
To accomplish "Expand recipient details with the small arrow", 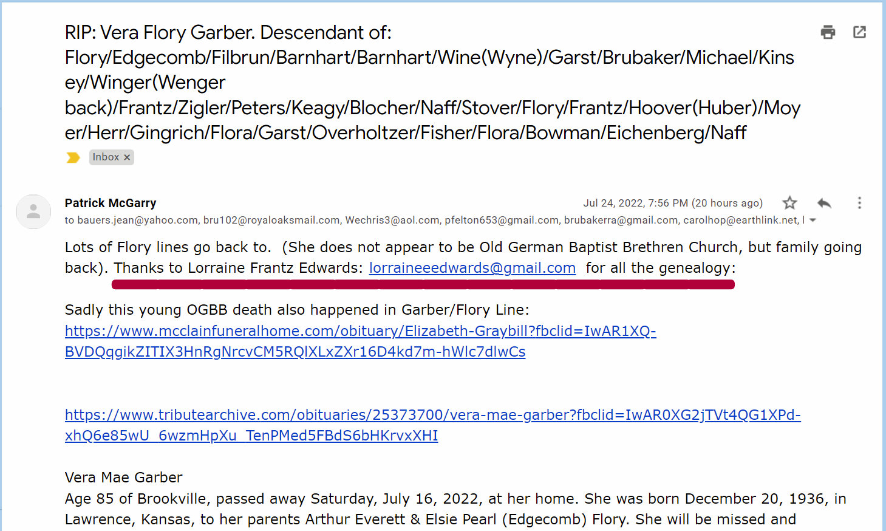I will [813, 221].
